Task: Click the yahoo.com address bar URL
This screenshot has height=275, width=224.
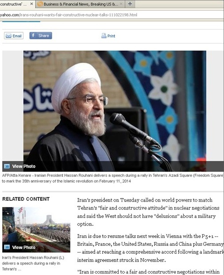Action: (69, 15)
